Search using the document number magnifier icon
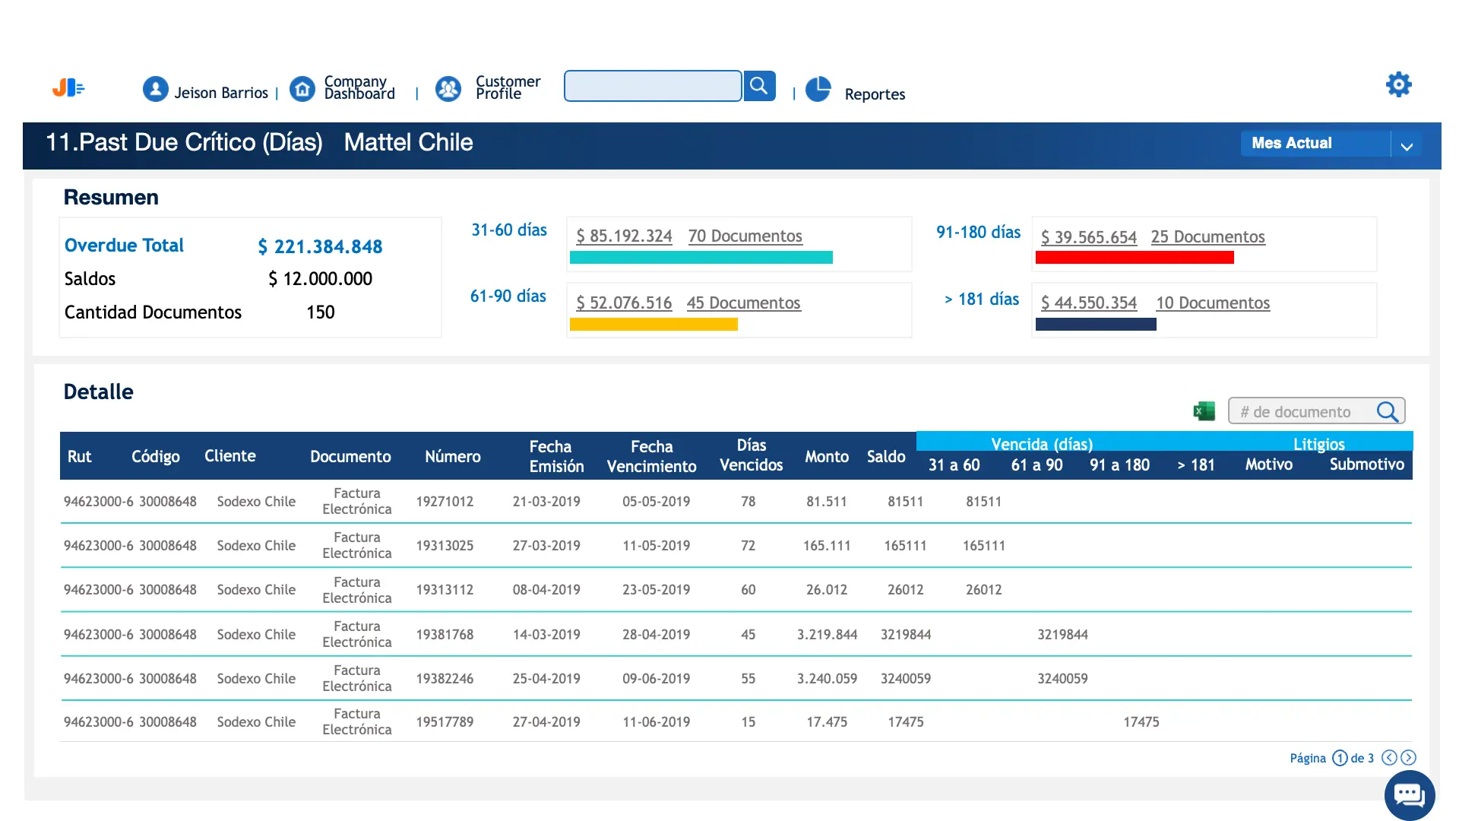 pos(1388,411)
